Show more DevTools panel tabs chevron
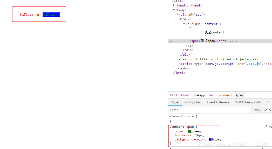Image resolution: width=272 pixels, height=149 pixels. [268, 102]
